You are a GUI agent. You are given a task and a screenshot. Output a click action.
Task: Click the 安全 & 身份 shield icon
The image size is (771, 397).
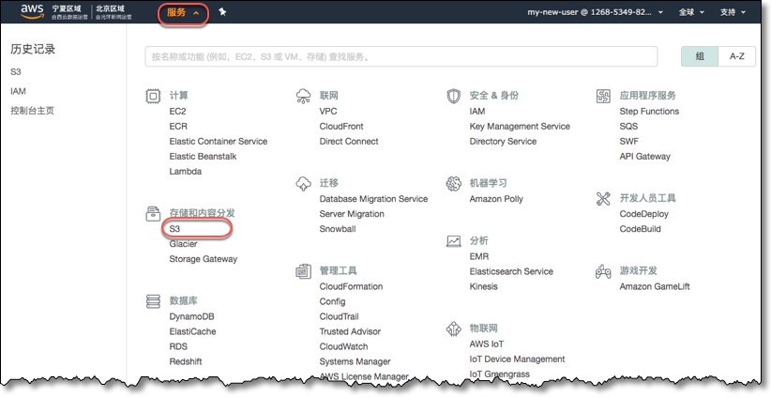point(453,96)
